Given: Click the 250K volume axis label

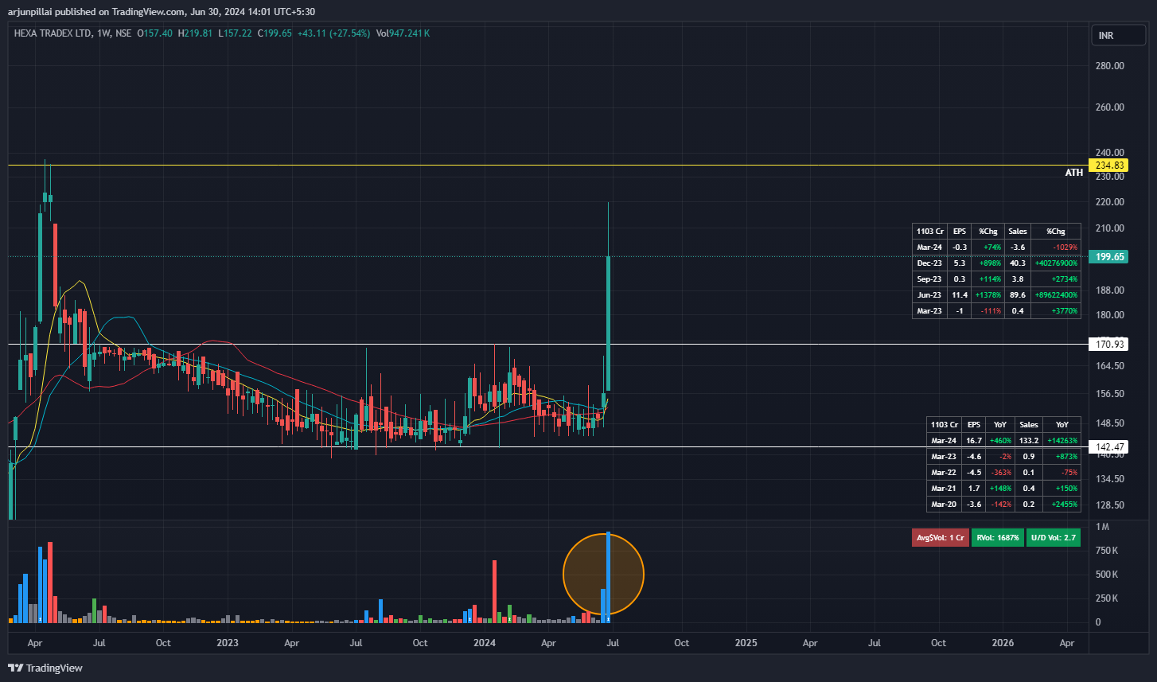Looking at the screenshot, I should pyautogui.click(x=1107, y=598).
